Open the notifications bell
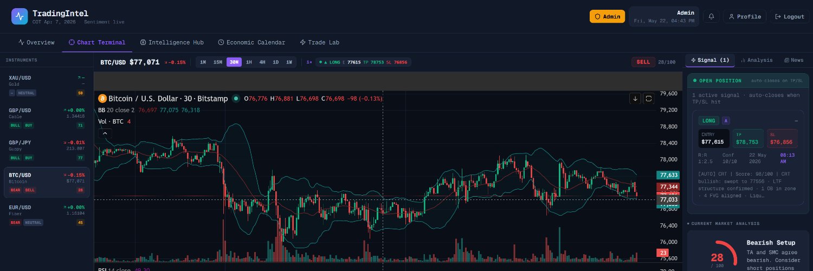This screenshot has width=813, height=271. coord(711,16)
